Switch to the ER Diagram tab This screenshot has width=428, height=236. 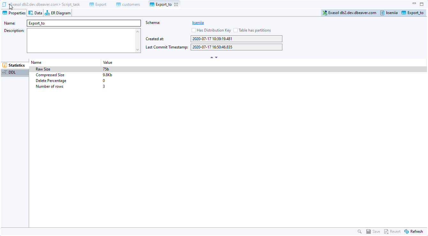(x=57, y=13)
